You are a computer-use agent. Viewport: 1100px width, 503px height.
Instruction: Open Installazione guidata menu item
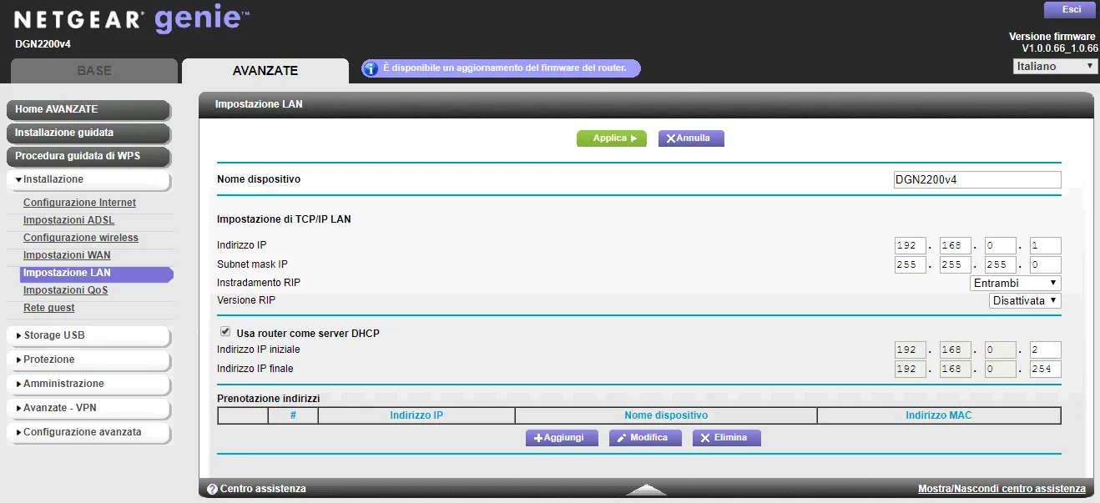[x=88, y=133]
